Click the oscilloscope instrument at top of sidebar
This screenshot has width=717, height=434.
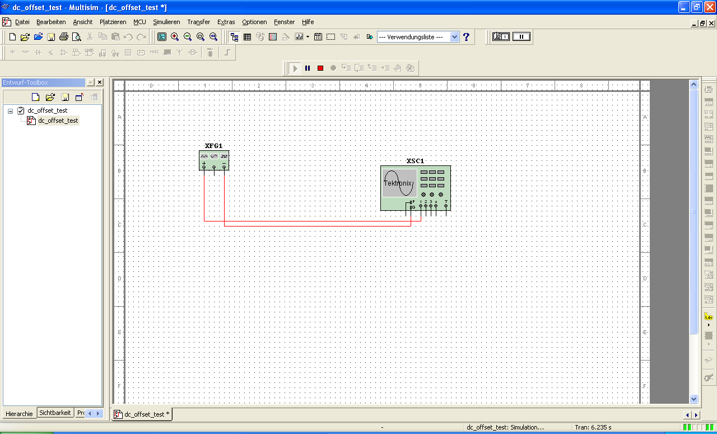pyautogui.click(x=709, y=90)
